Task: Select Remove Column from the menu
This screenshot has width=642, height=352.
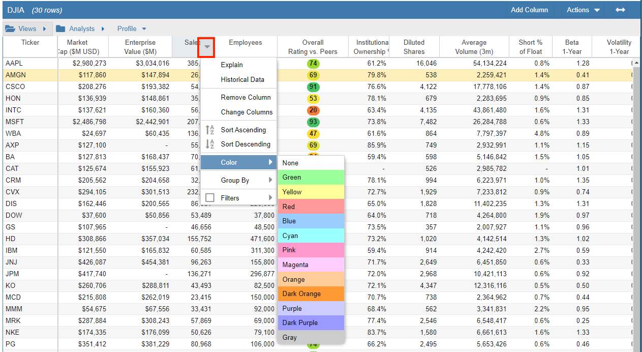Action: coord(246,97)
